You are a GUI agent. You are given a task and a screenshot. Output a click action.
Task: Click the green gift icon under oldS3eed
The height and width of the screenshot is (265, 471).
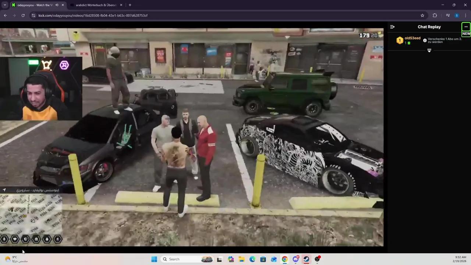pyautogui.click(x=409, y=43)
